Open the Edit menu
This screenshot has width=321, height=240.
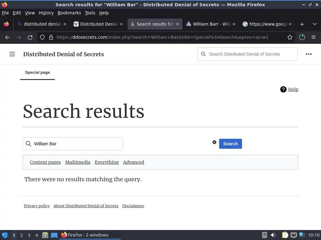tap(17, 13)
